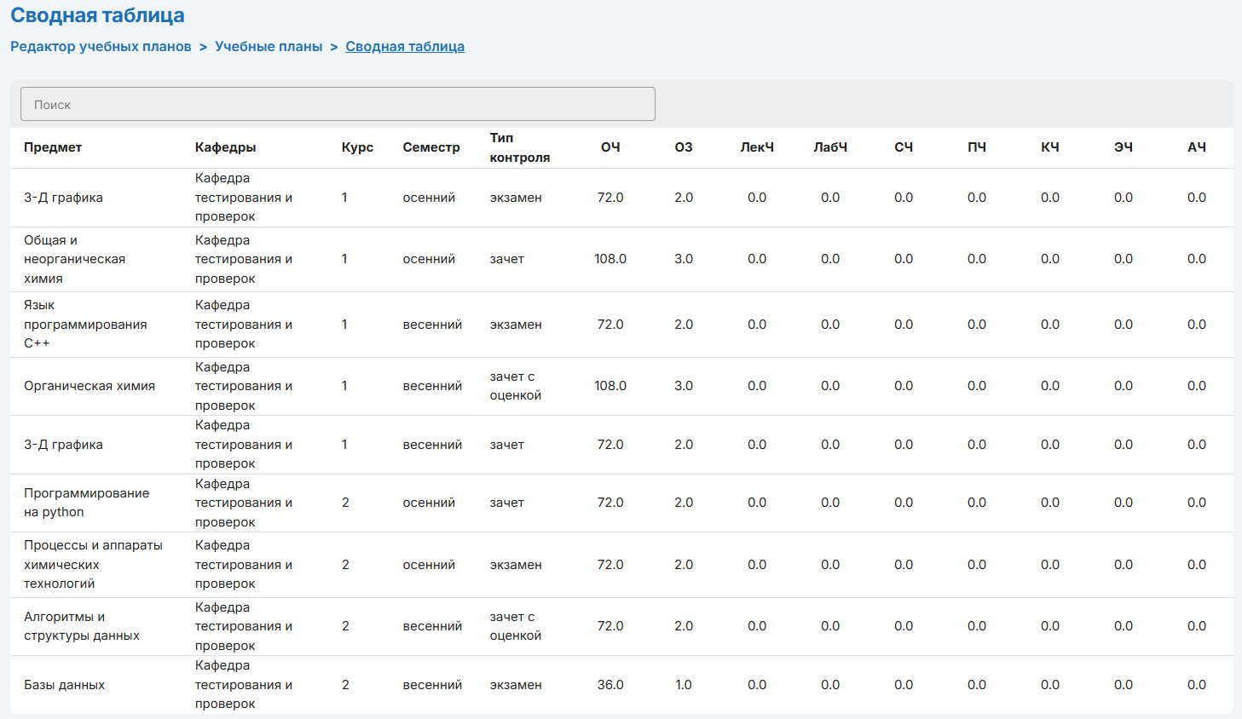Click the ОЧ column header
Image resolution: width=1242 pixels, height=719 pixels.
(610, 147)
